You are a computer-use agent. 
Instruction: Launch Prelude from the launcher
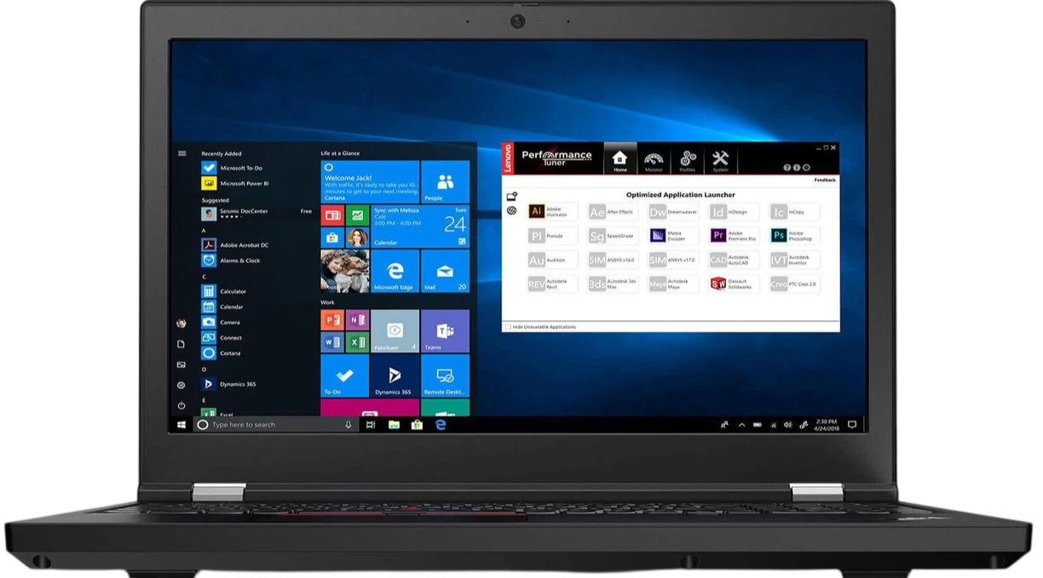552,236
